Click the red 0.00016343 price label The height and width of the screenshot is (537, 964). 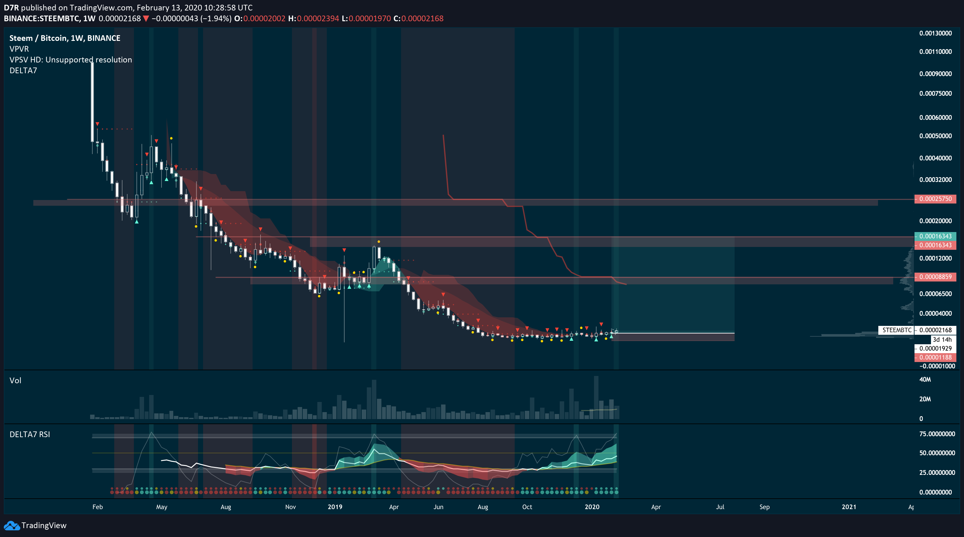point(935,245)
